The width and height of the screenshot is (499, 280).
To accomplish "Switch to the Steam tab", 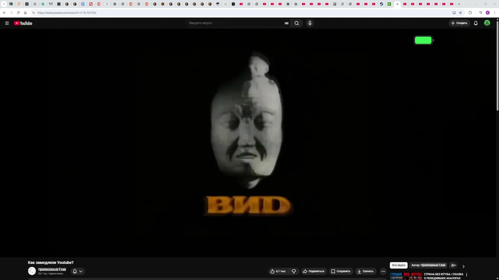I will [x=381, y=4].
